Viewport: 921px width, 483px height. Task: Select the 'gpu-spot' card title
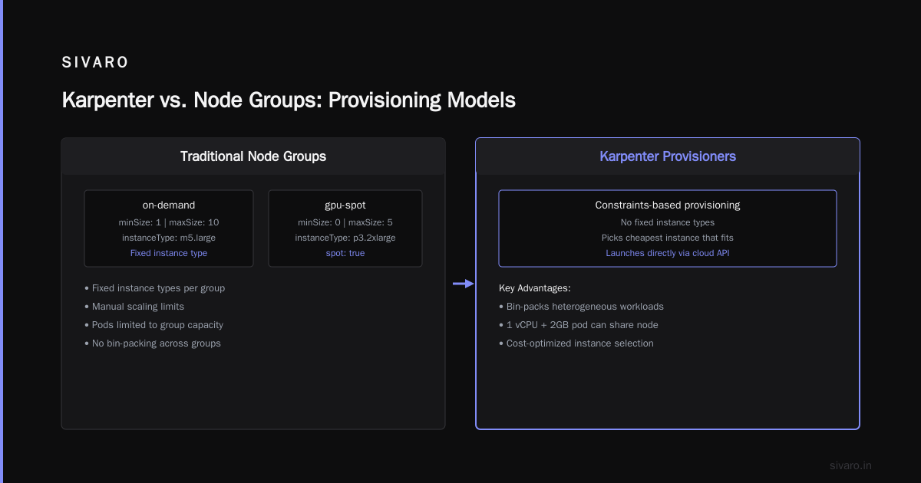point(345,205)
